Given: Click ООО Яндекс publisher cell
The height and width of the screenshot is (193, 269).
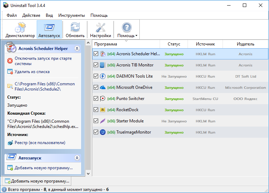Looking at the screenshot, I should coord(245,99).
